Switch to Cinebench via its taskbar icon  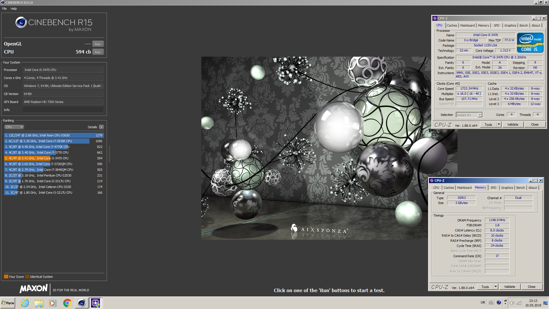tap(81, 303)
